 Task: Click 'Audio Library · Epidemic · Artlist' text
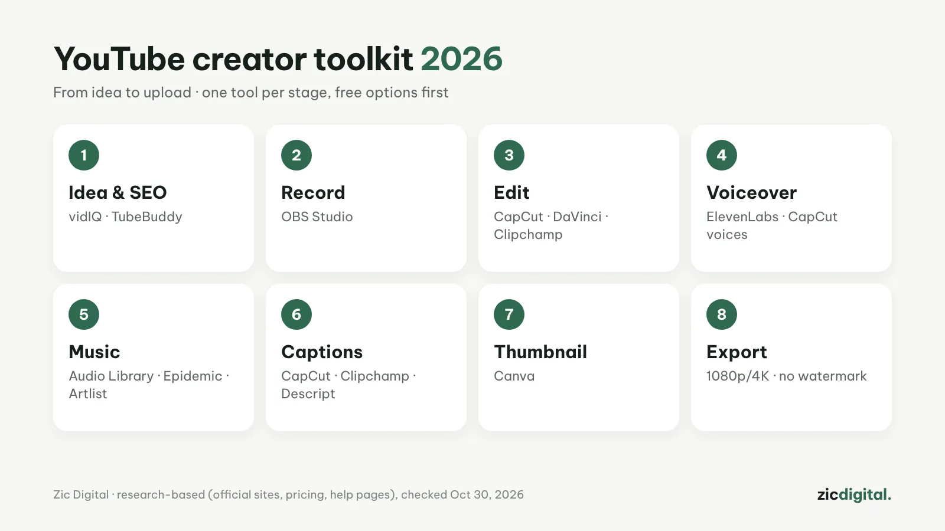(x=149, y=385)
